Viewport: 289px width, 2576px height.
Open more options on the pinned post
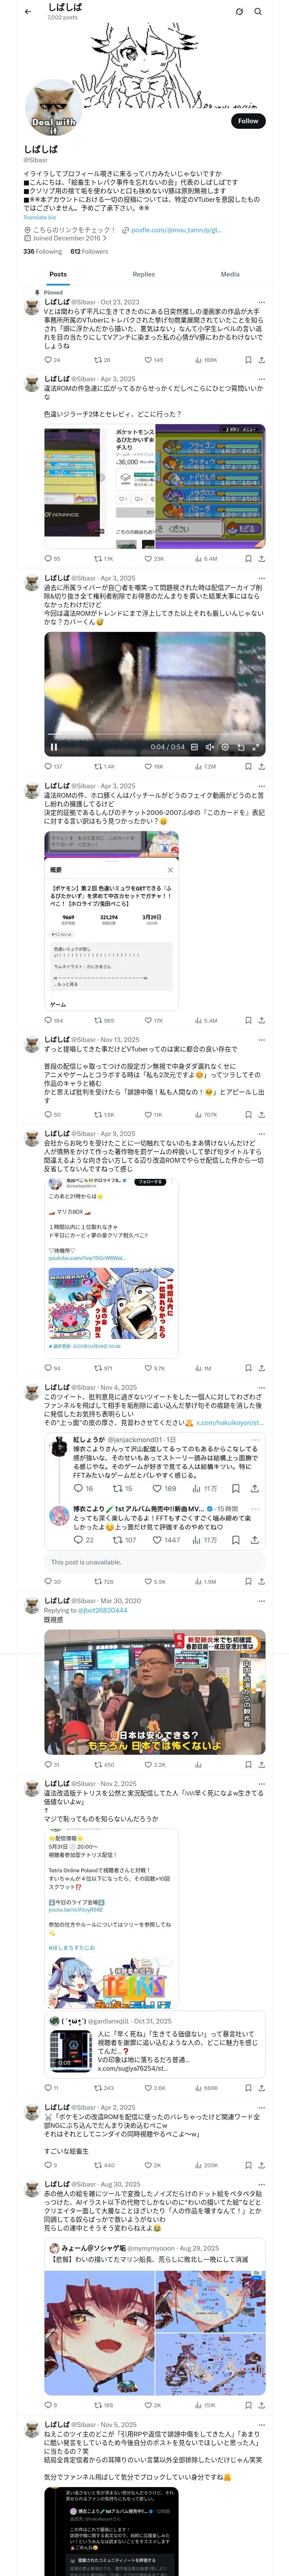coord(262,302)
